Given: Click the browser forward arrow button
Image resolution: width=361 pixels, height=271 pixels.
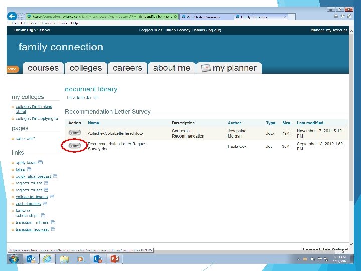Looking at the screenshot, I should pos(21,16).
